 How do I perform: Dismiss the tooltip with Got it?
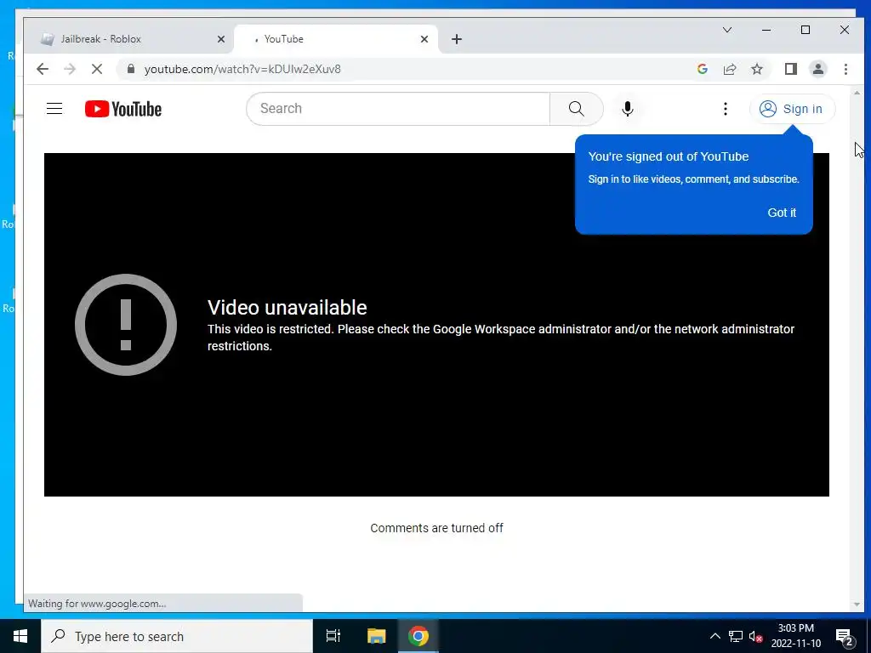(x=782, y=213)
